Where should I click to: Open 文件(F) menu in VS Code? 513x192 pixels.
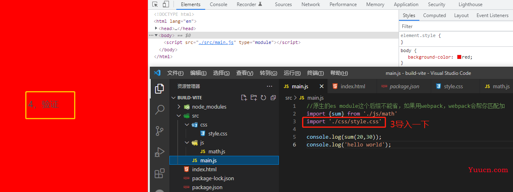click(x=175, y=73)
